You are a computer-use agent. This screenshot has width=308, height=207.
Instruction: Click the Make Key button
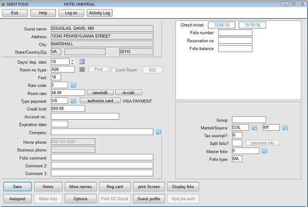click(48, 199)
